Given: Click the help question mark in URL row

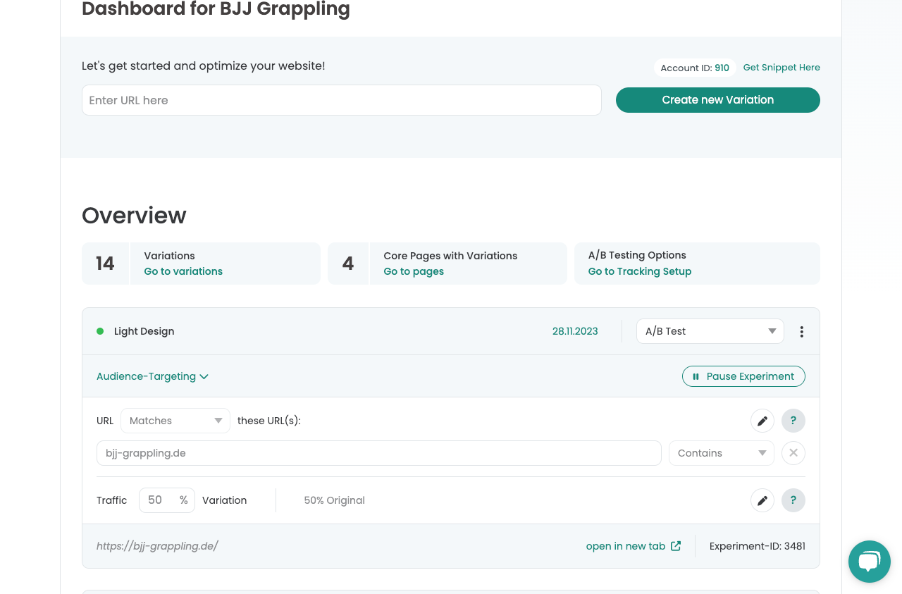Looking at the screenshot, I should [793, 421].
